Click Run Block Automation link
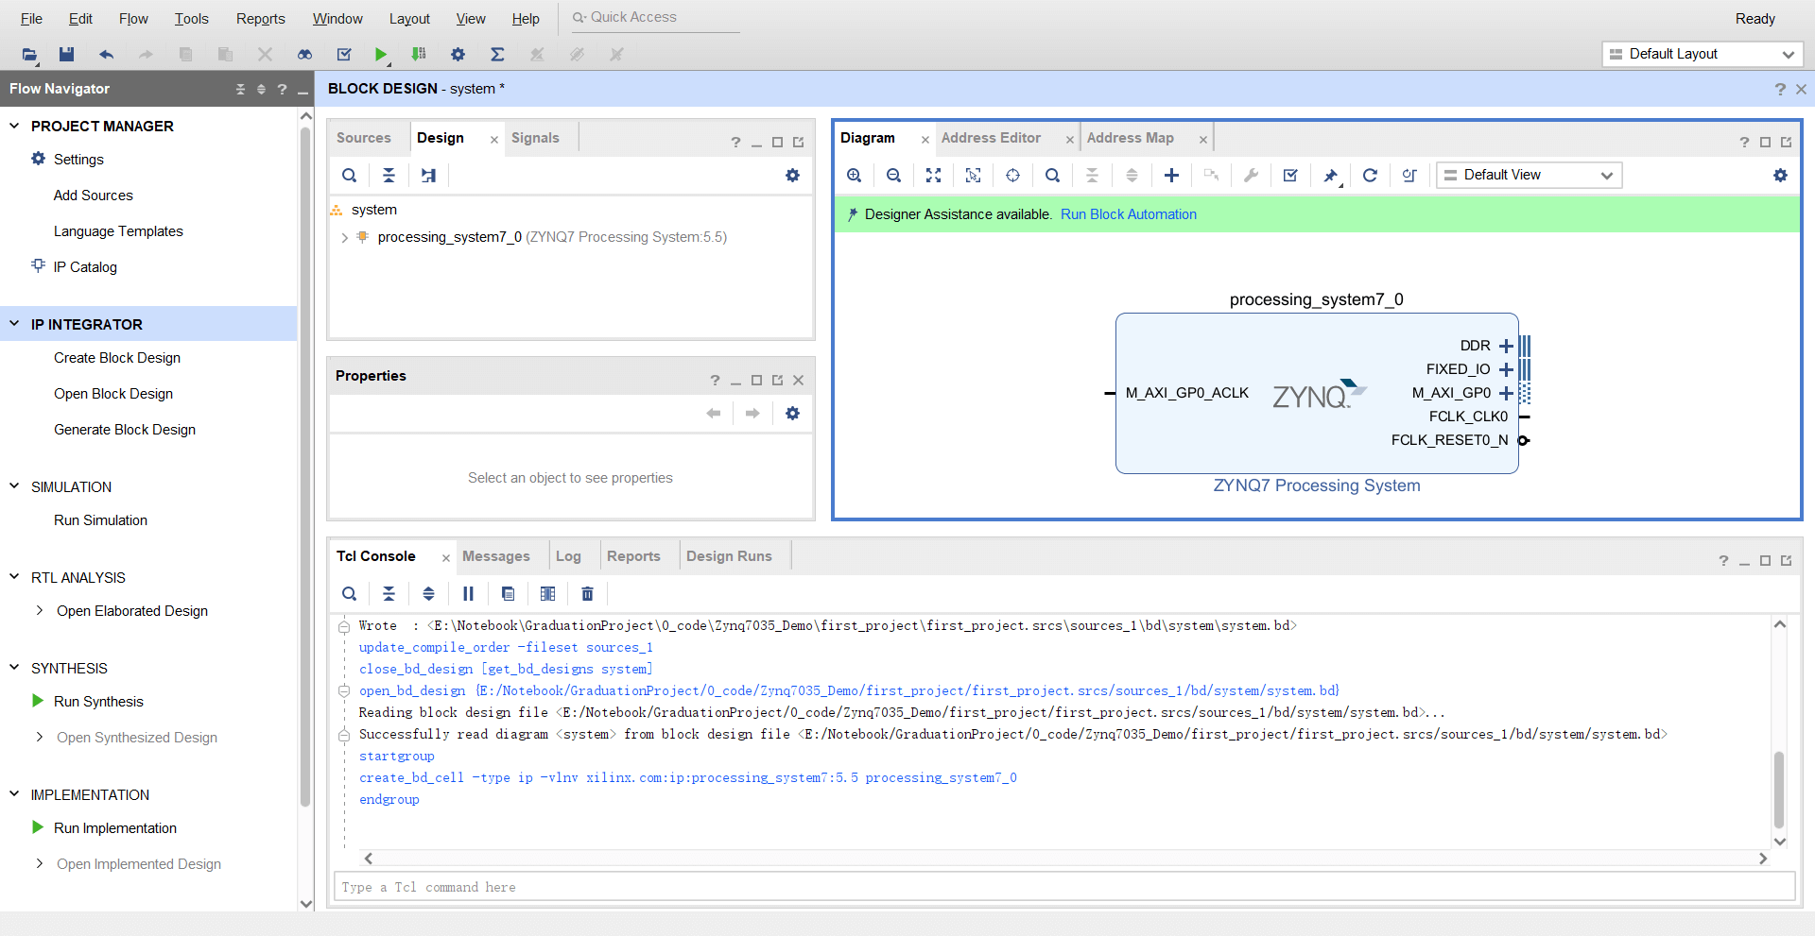This screenshot has width=1815, height=936. [1128, 214]
